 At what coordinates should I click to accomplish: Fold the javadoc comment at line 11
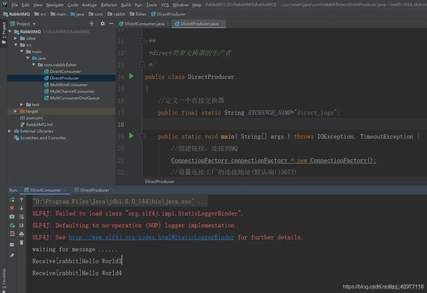[142, 41]
